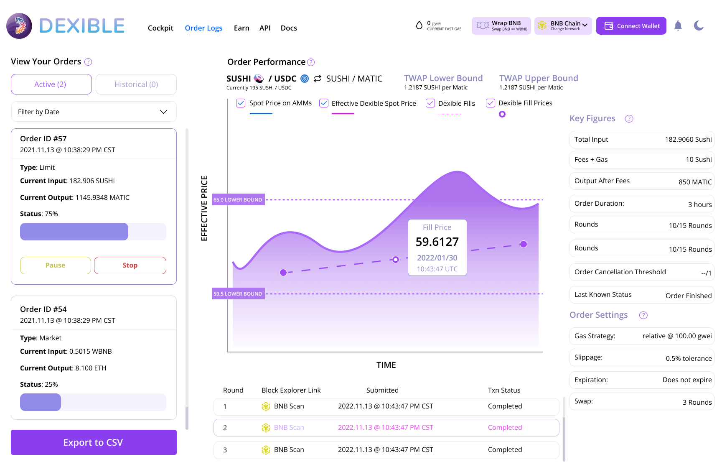The image size is (722, 467).
Task: Open help icon beside Order Performance
Action: [x=311, y=62]
